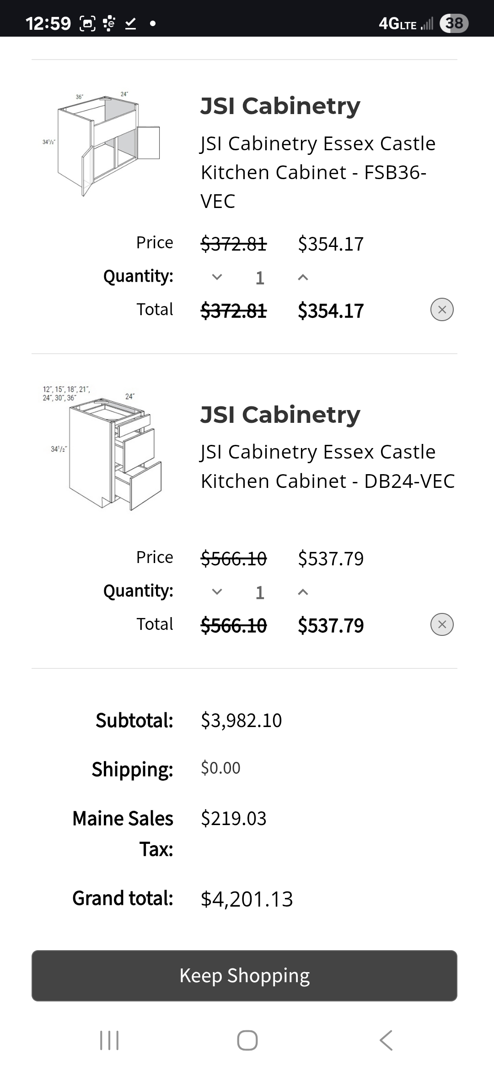Open FSB36-VEC cabinet product thumbnail
The width and height of the screenshot is (494, 1072).
click(102, 143)
